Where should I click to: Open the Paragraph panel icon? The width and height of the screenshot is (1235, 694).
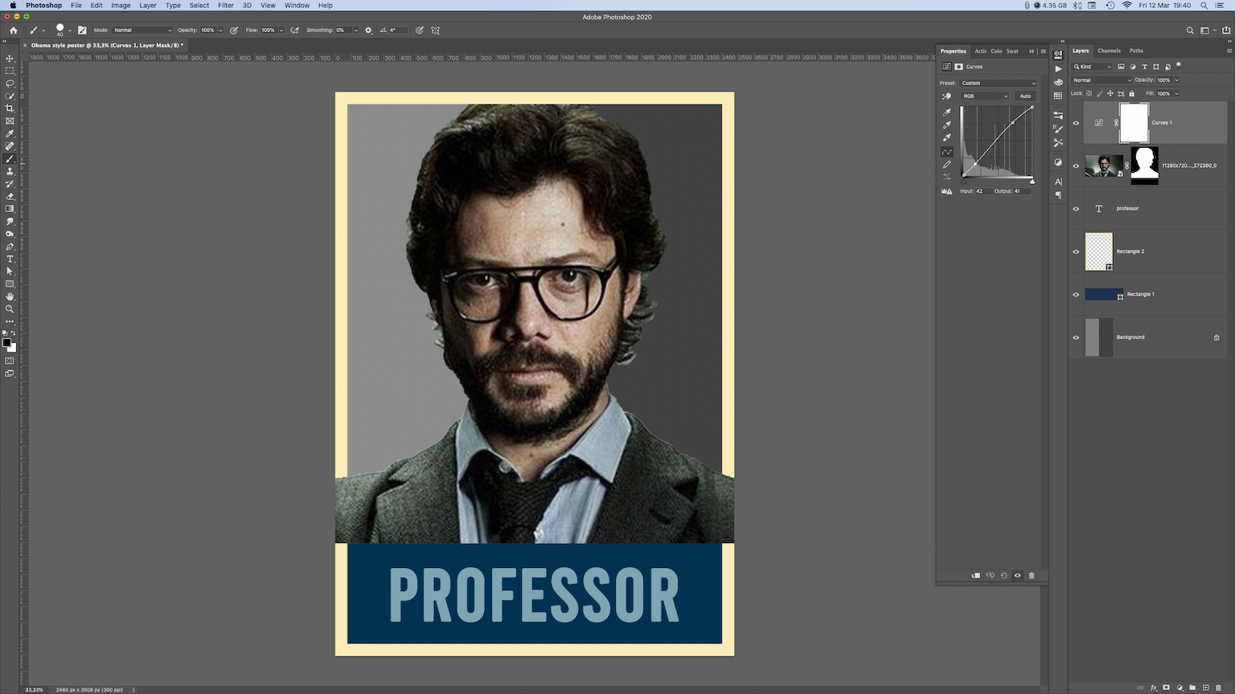pos(1058,195)
